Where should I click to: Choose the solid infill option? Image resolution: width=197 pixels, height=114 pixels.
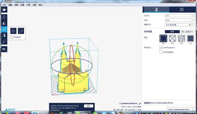pyautogui.click(x=191, y=39)
